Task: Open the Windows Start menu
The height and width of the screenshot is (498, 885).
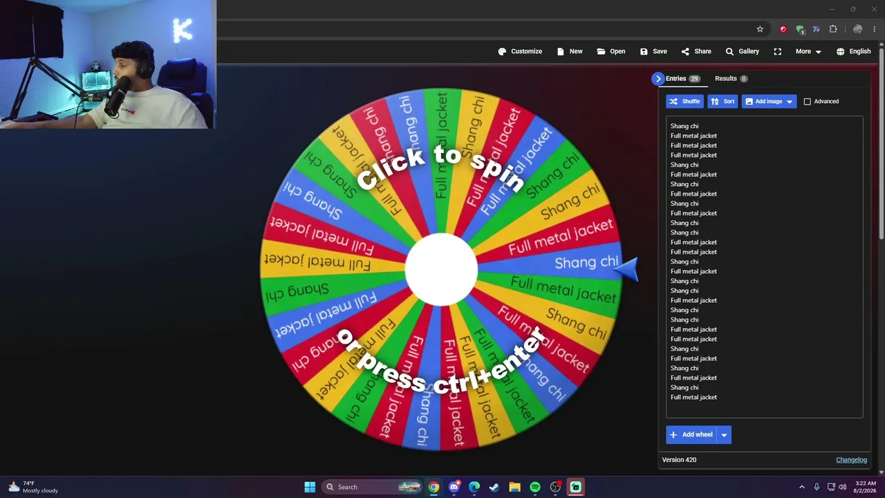Action: tap(310, 487)
